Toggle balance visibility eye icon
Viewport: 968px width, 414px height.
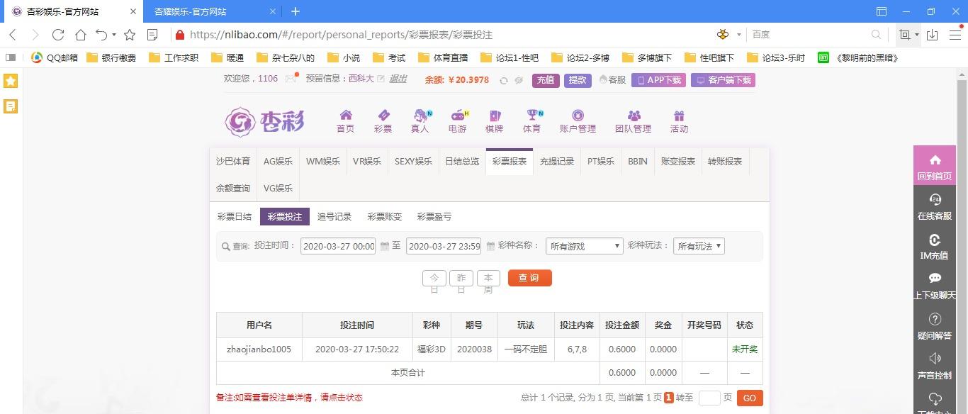coord(519,80)
